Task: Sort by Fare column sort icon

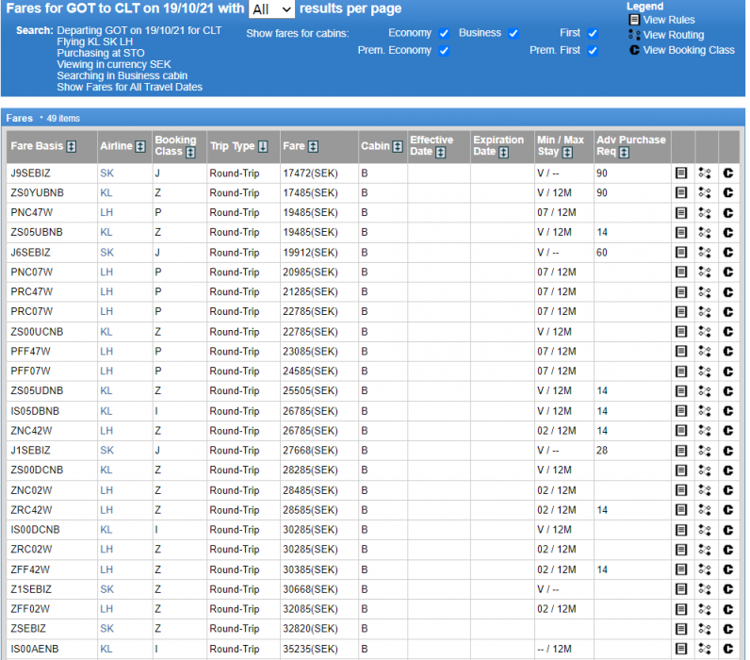Action: 314,147
